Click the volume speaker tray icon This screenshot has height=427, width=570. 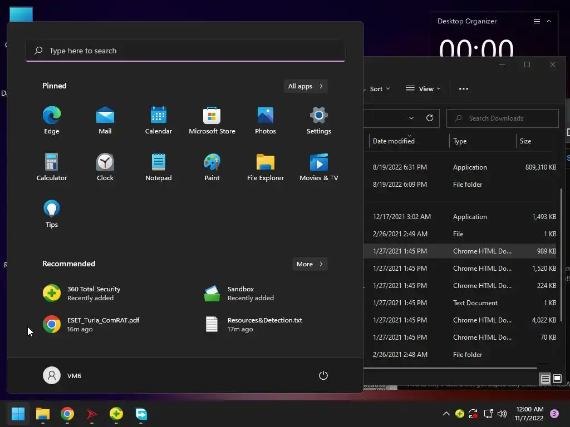pos(502,414)
